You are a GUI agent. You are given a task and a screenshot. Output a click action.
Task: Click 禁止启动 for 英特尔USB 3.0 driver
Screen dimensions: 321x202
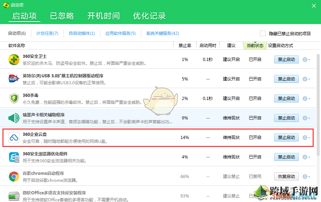pyautogui.click(x=286, y=79)
